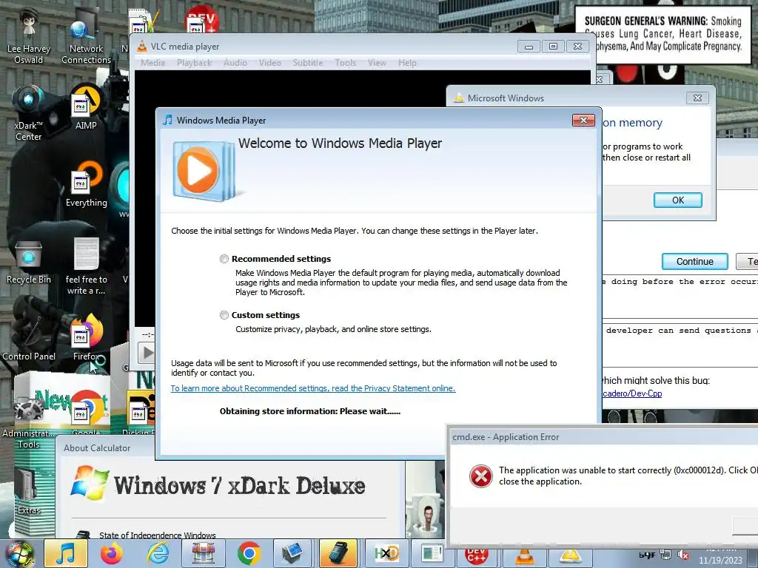Click VLC play button

[x=147, y=353]
